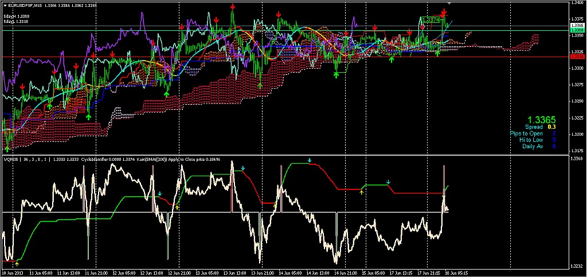Click the red 1.3318 price tag on the axis
The height and width of the screenshot is (277, 587).
click(577, 57)
